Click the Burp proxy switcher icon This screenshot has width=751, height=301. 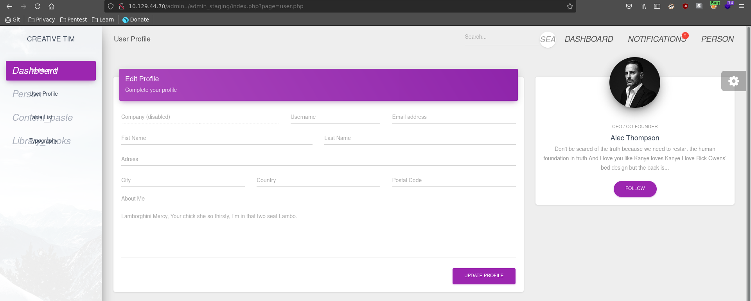(x=714, y=5)
